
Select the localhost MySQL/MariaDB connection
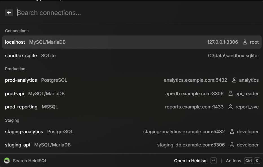coord(132,42)
